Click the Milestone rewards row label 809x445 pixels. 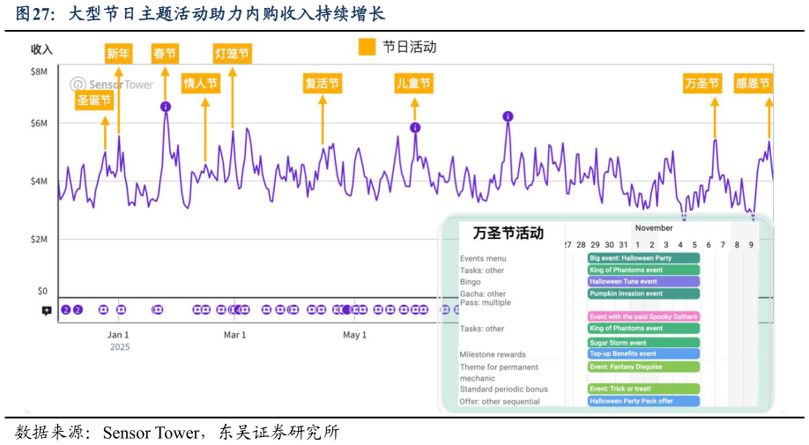point(493,354)
